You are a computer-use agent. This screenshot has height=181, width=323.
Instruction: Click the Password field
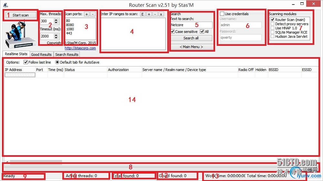241,38
